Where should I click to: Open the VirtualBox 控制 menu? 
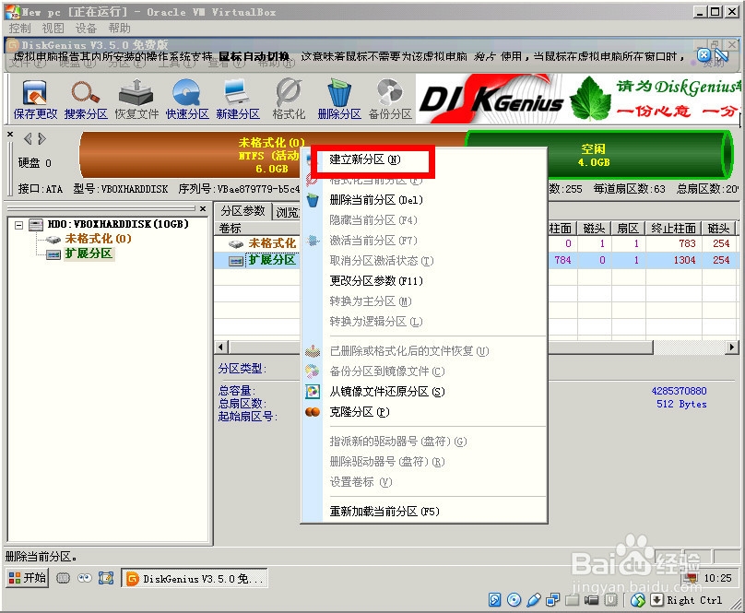tap(19, 29)
